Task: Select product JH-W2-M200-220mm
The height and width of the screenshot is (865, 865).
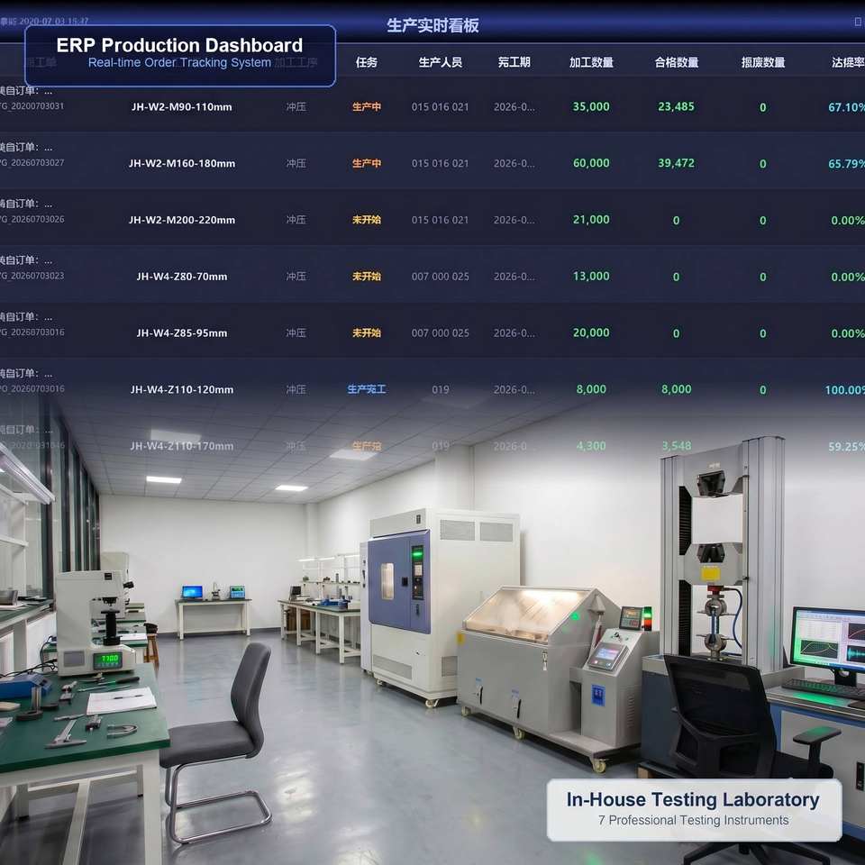Action: click(181, 220)
